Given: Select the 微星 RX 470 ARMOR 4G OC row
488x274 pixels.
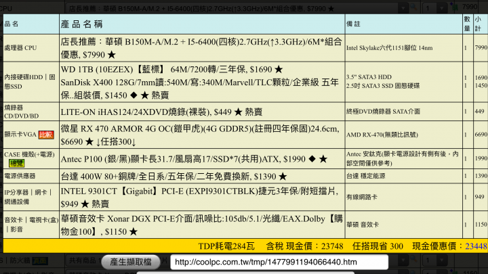Looking at the screenshot, I should coord(200,135).
